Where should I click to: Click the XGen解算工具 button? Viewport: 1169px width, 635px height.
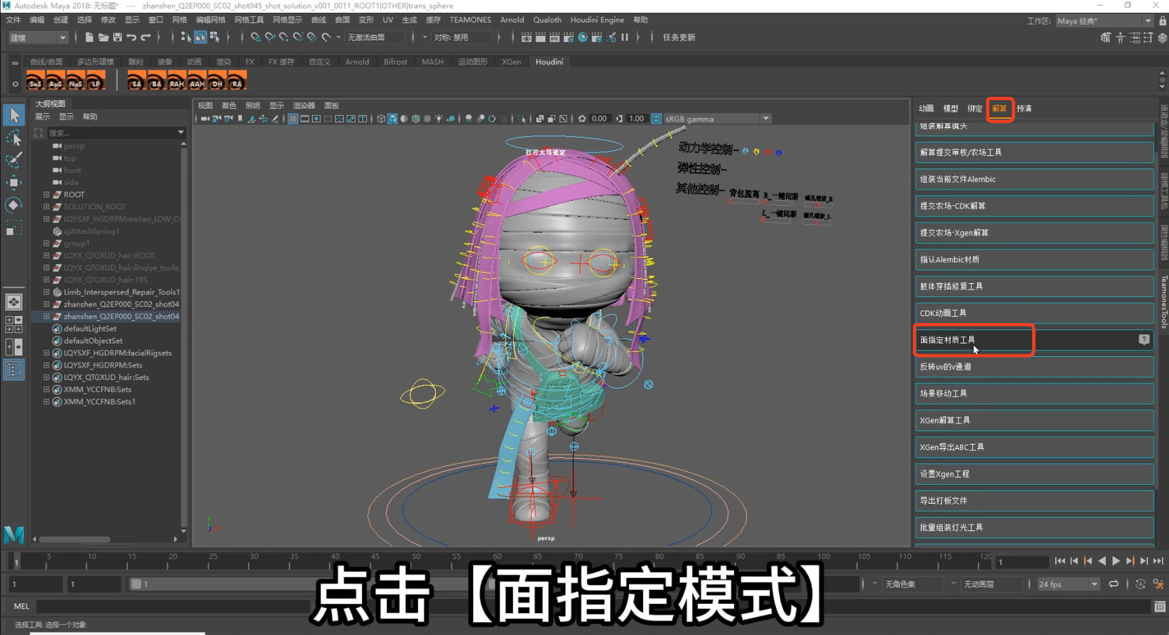tap(1033, 420)
